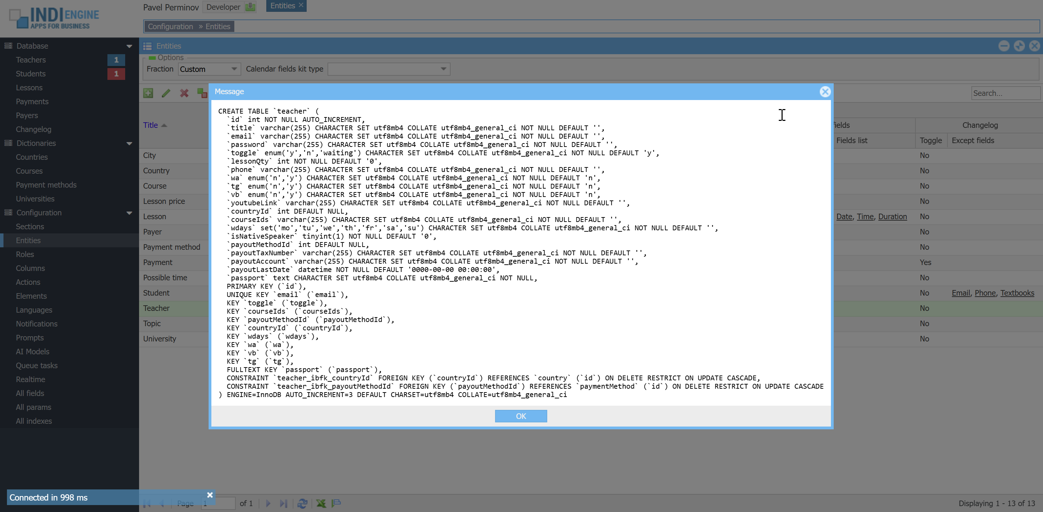
Task: Collapse the Database menu section
Action: [x=129, y=46]
